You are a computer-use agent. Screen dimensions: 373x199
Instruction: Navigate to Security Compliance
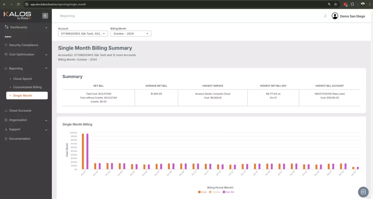click(x=23, y=45)
